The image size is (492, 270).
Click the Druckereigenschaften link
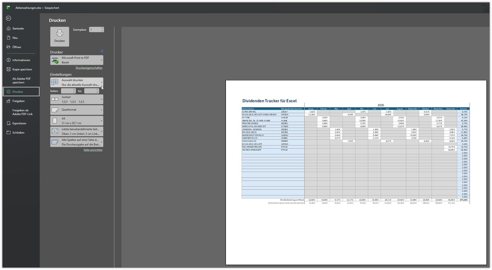click(89, 68)
